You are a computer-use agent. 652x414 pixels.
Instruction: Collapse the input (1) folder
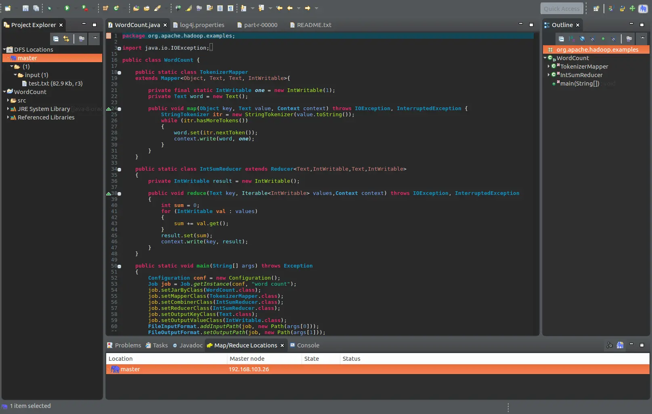(x=15, y=75)
